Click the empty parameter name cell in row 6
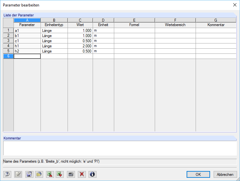240x181 pixels. tap(27, 56)
